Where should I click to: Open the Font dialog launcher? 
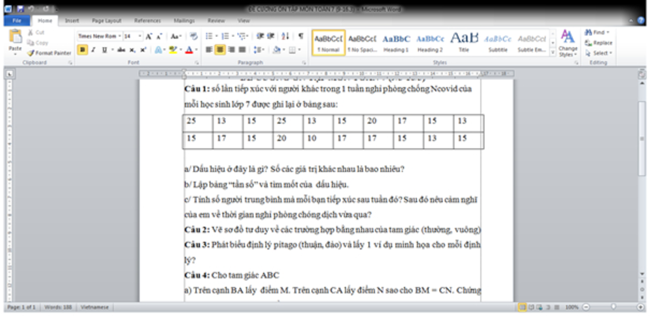pos(197,63)
